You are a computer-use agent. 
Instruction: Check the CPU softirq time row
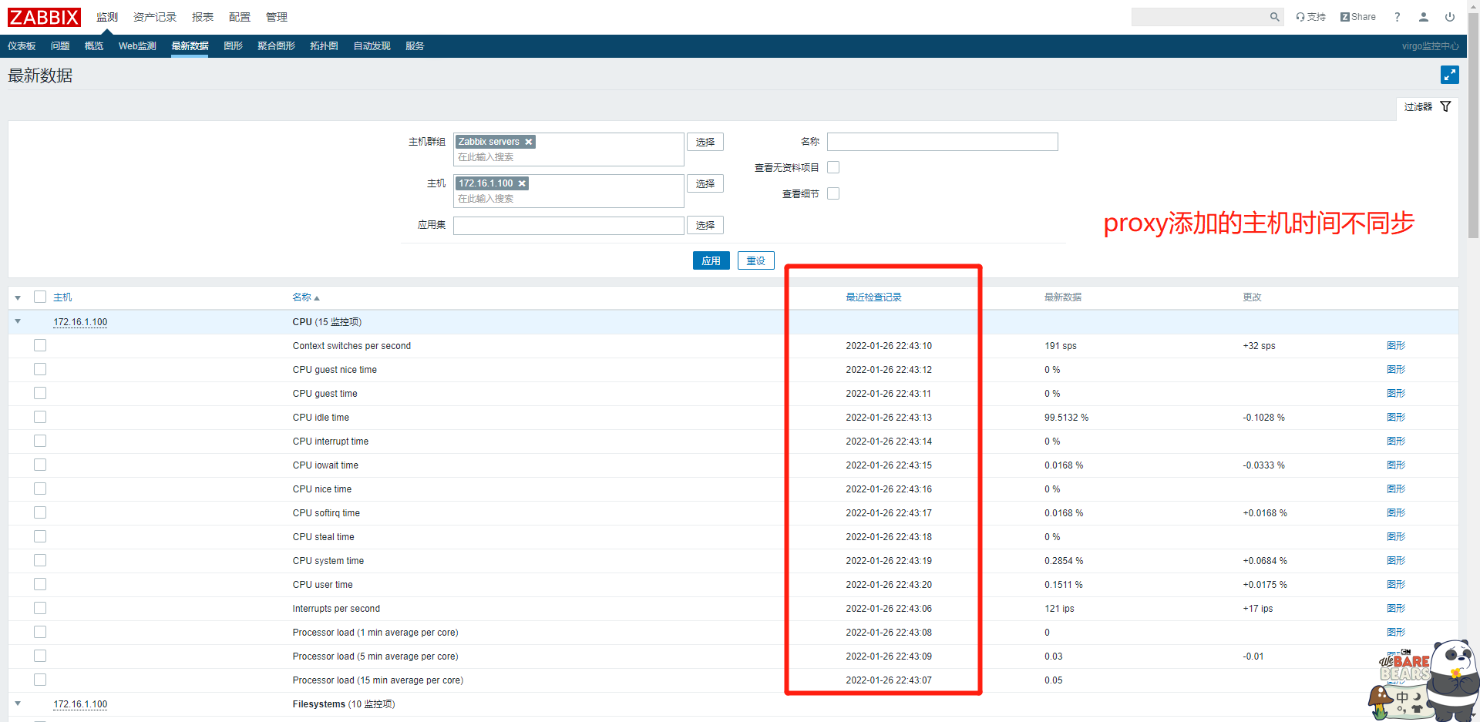[40, 512]
